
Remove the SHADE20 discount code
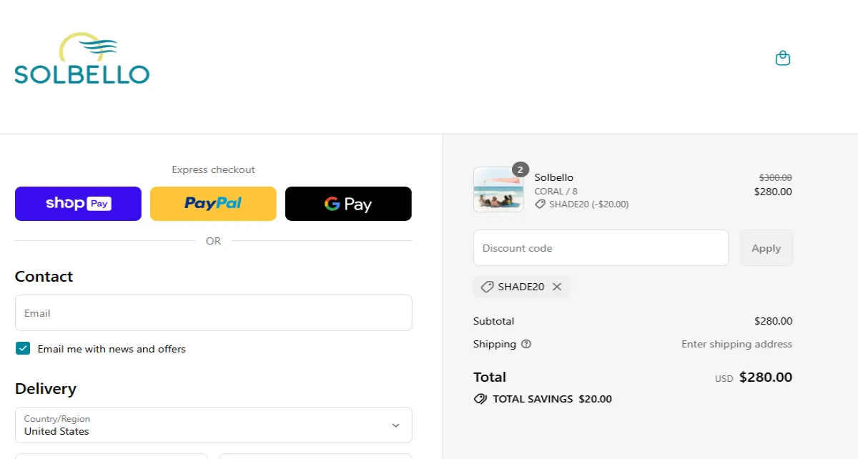pos(557,287)
